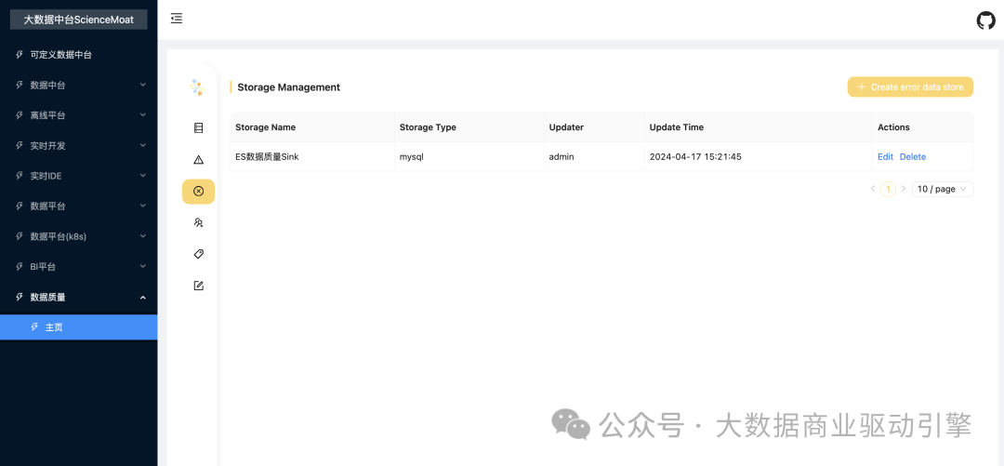
Task: Expand the 数据中台 menu chevron
Action: (x=143, y=85)
